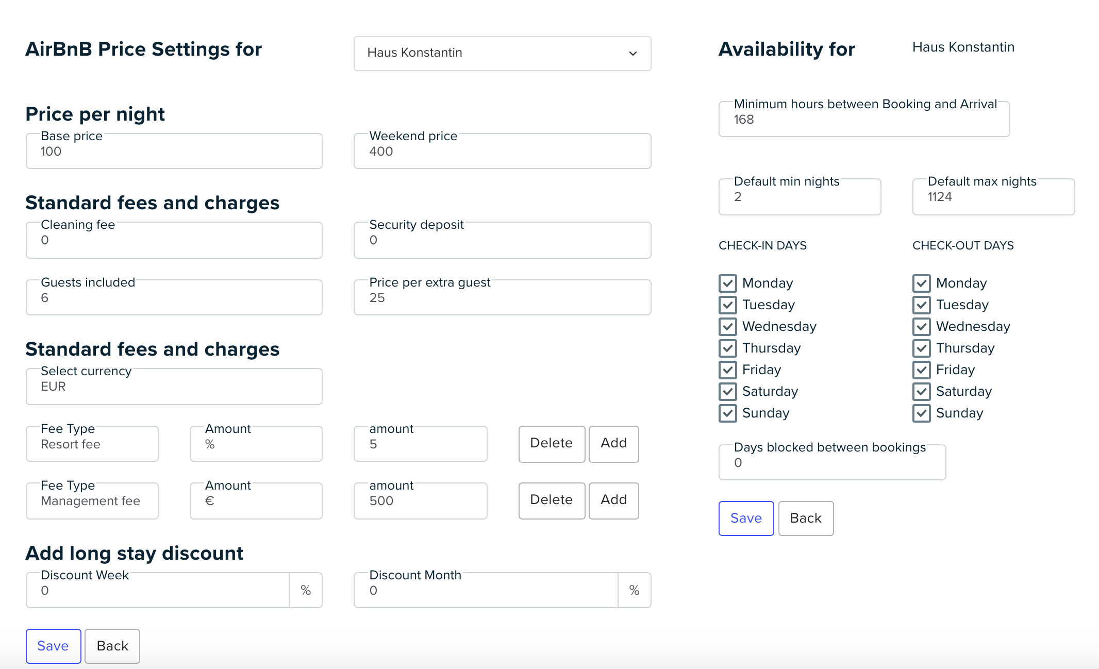Uncheck Thursday under Check-out days
Viewport: 1099px width, 669px height.
click(922, 348)
